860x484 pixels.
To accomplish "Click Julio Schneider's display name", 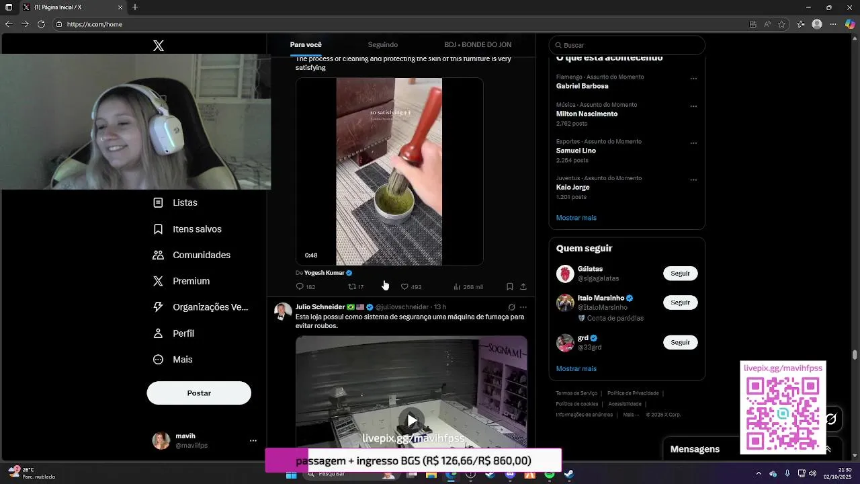I will (x=320, y=307).
